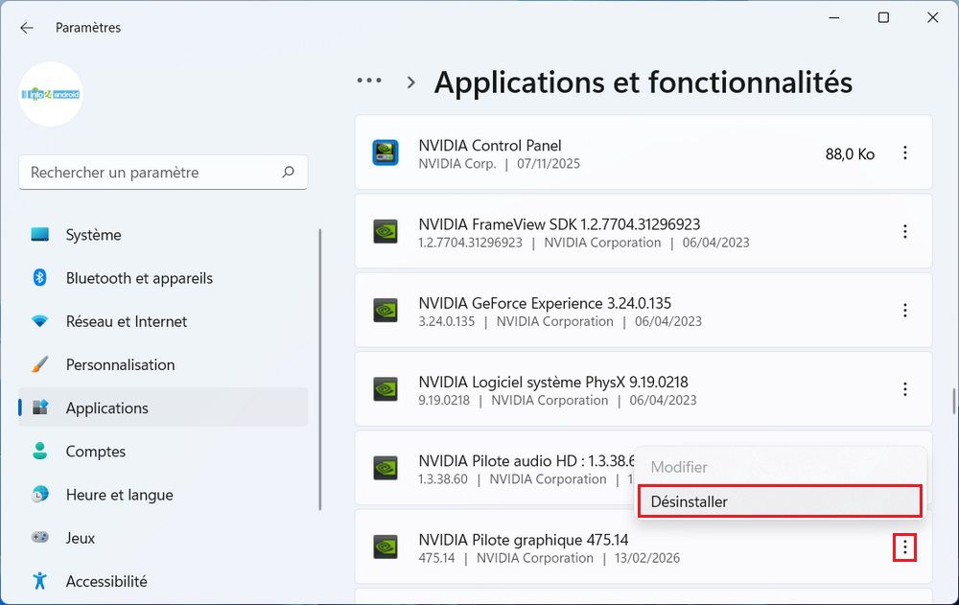Select NVIDIA Logiciel système PhysX 9.19.0218 title
959x605 pixels.
[x=553, y=383]
